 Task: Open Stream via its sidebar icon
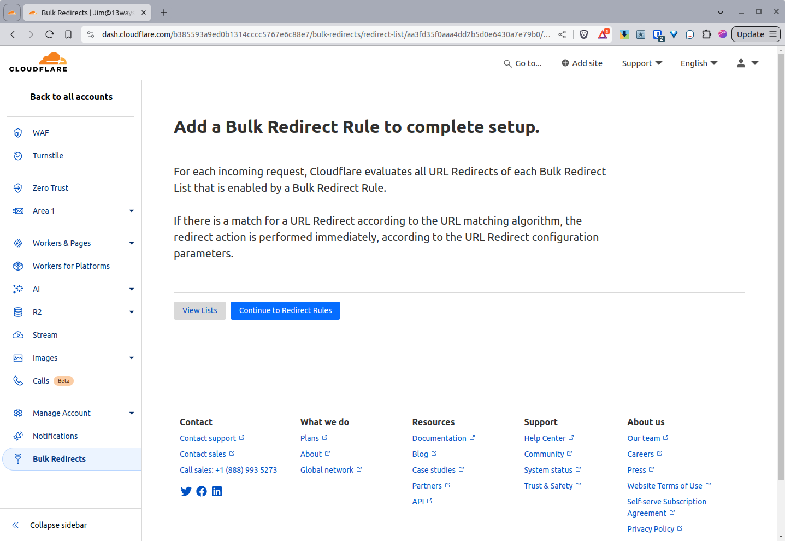18,334
